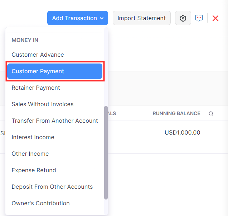
Task: Click the chevron arrow on Add Transaction
Action: click(102, 18)
